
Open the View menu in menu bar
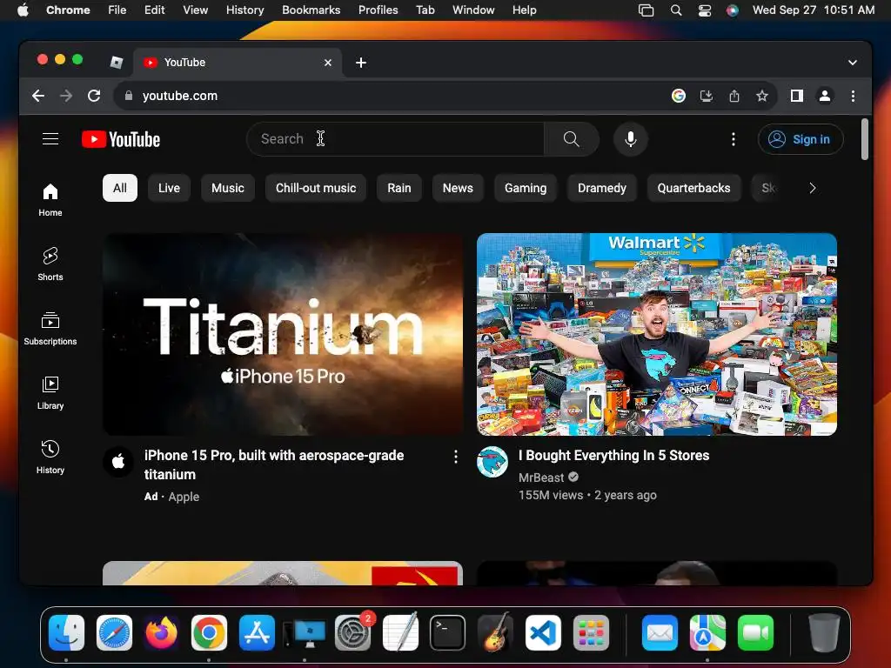pyautogui.click(x=196, y=10)
